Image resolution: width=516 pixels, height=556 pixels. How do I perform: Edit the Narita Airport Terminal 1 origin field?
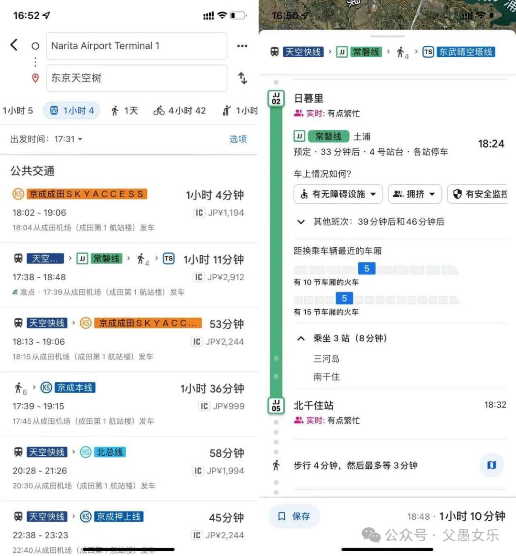click(x=137, y=46)
